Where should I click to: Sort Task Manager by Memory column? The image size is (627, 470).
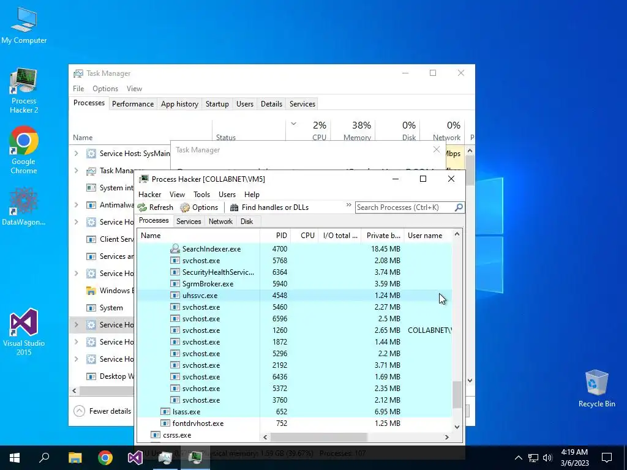pyautogui.click(x=355, y=131)
